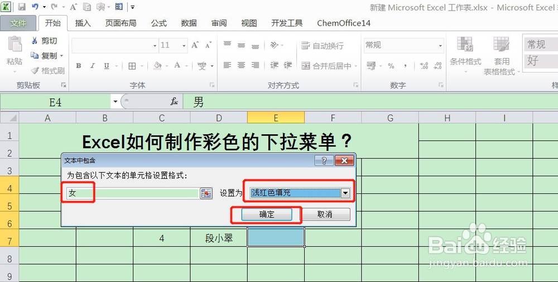Screen dimensions: 558x282
Task: Select the 常规 cell style swatch
Action: pos(541,44)
